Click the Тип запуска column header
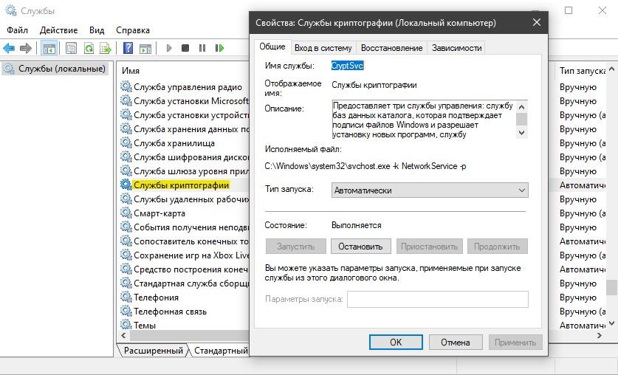Viewport: 618px width, 375px height. pyautogui.click(x=581, y=71)
